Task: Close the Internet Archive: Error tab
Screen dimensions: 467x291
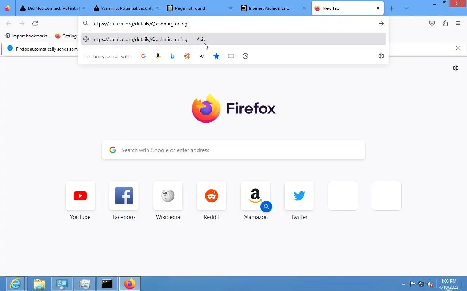Action: [x=304, y=8]
